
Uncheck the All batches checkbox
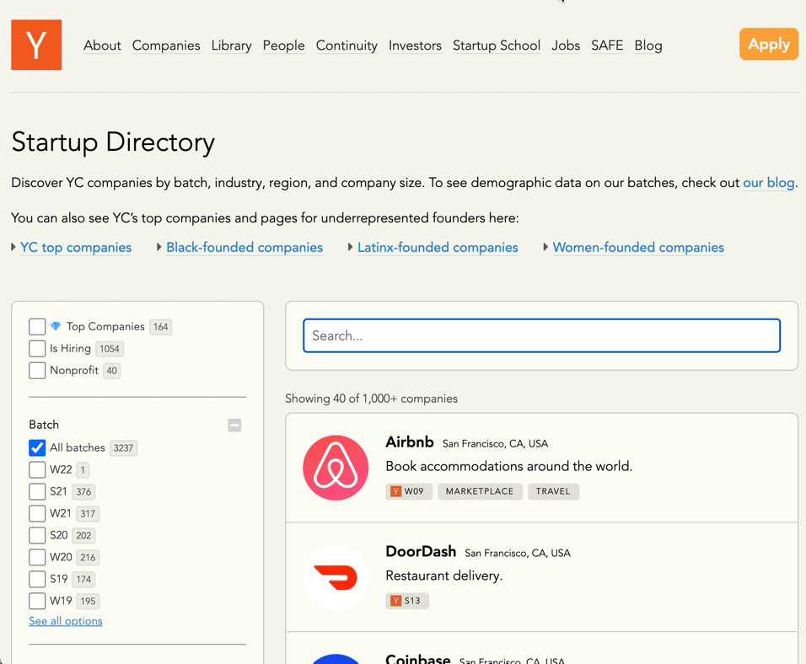point(37,447)
